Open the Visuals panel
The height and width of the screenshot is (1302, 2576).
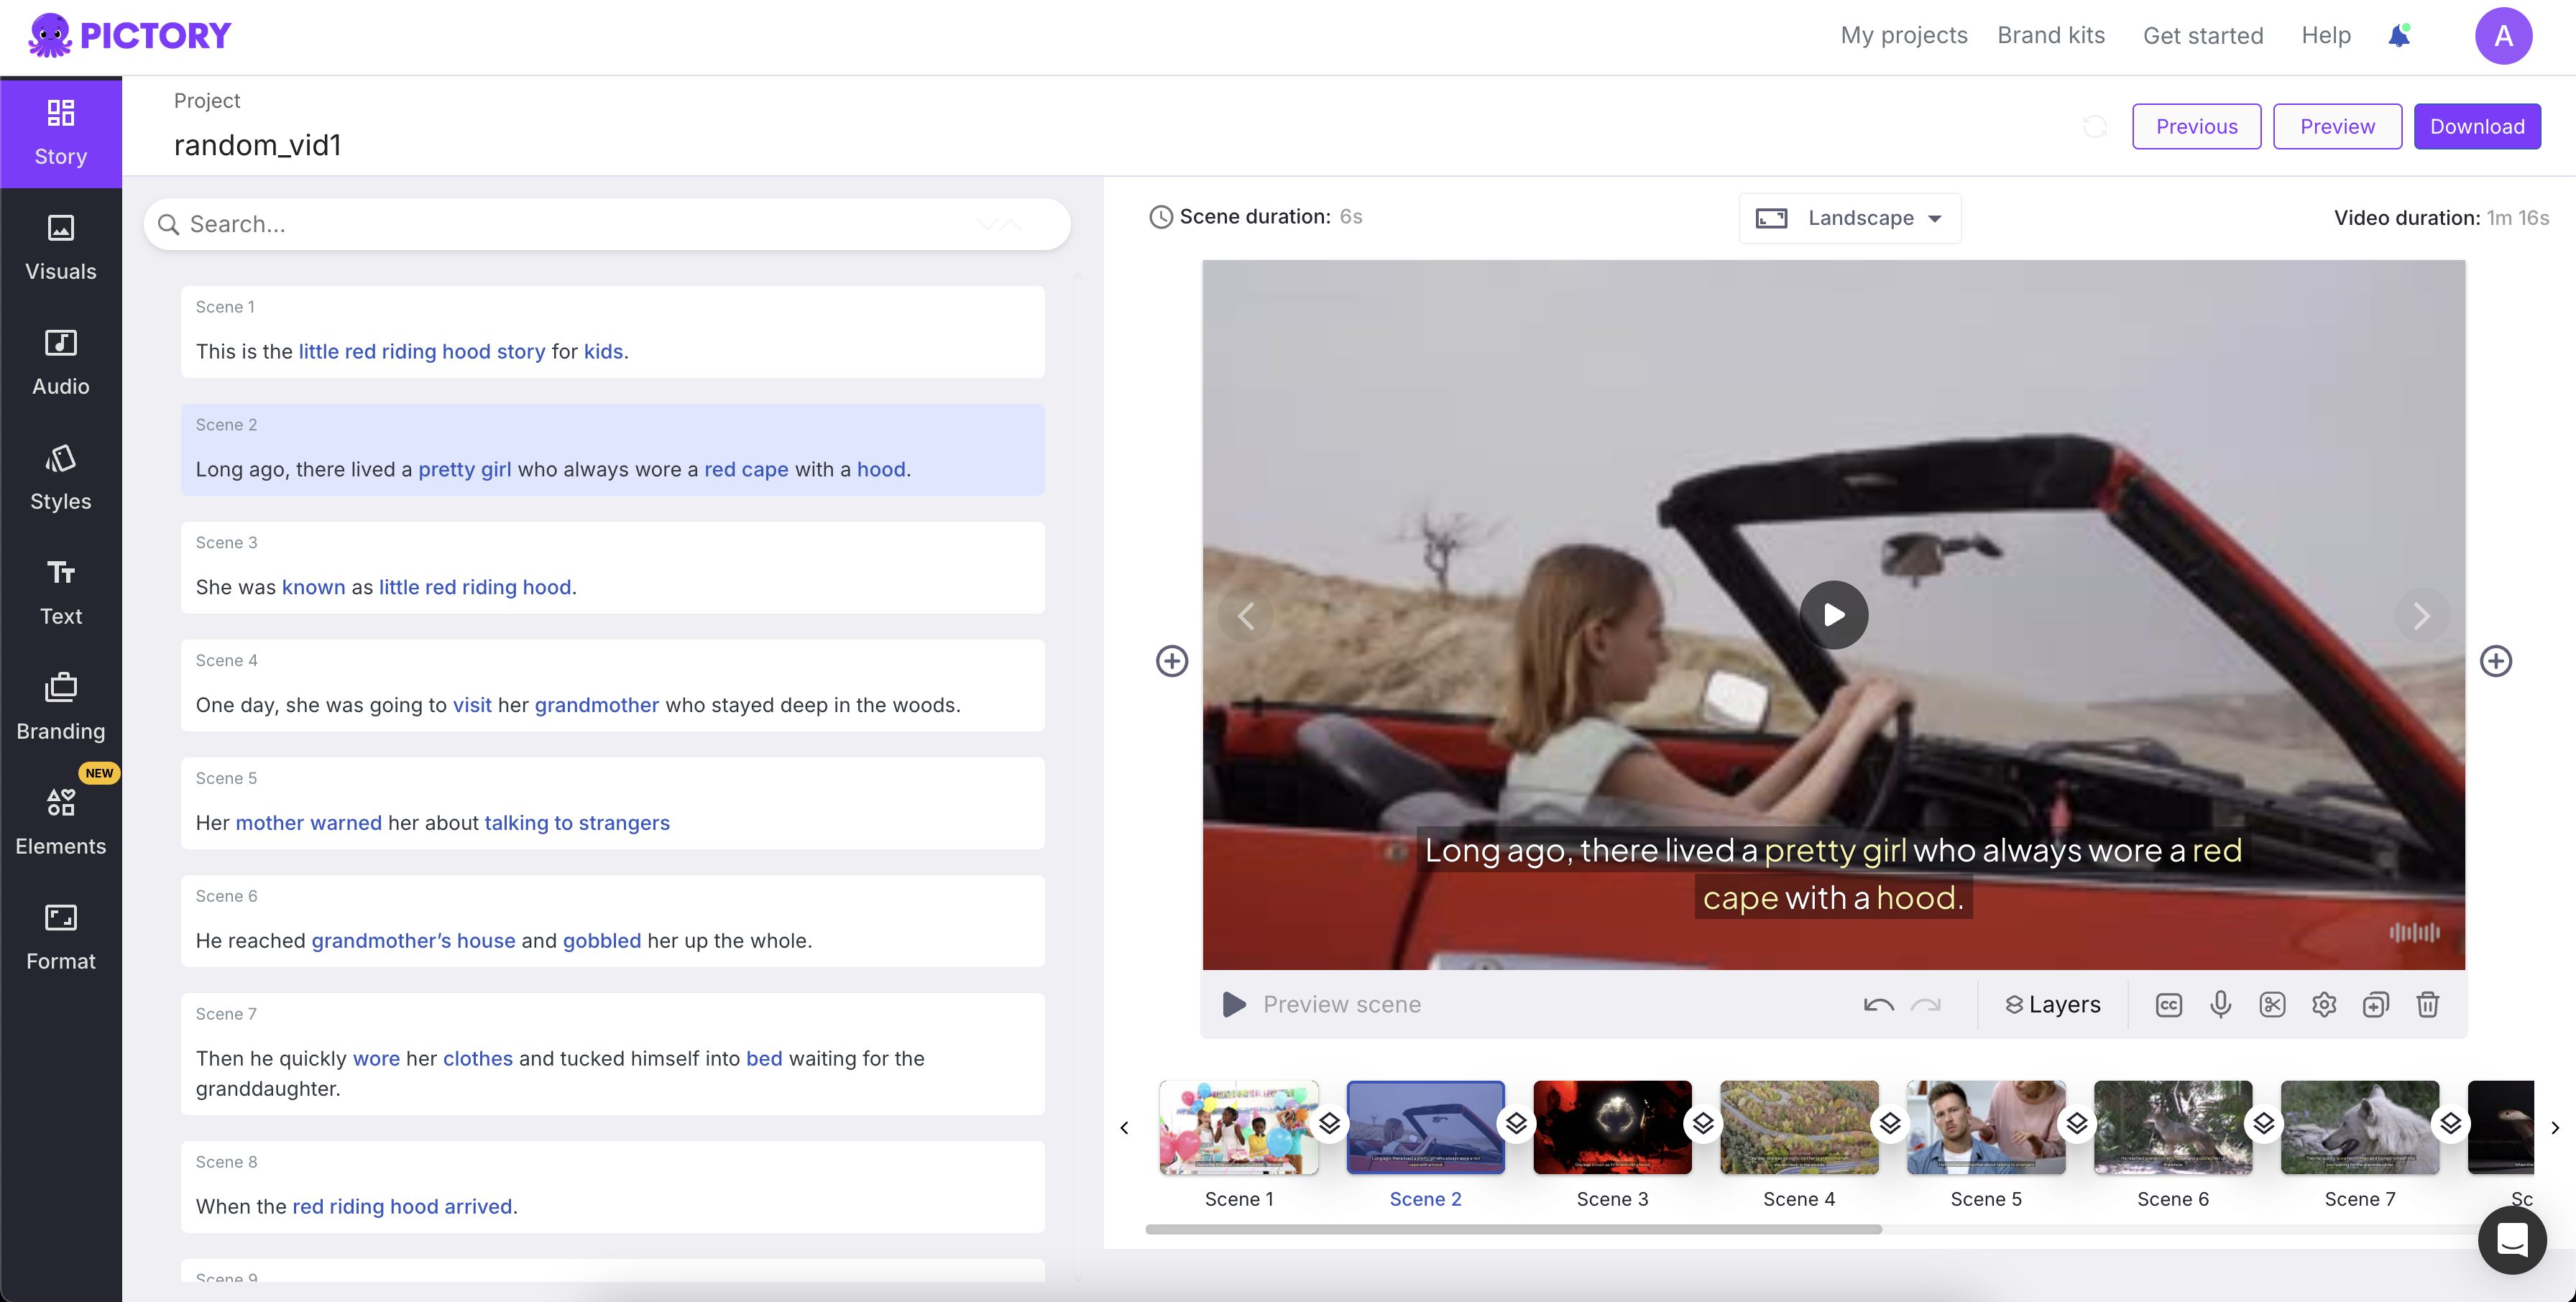61,248
